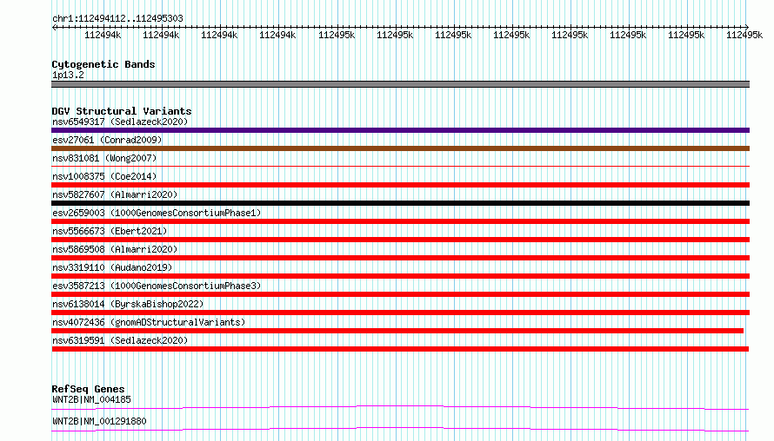Open variant esv2659003 (1000GenomesConsortiumPhase1) label
Viewport: 774px width, 441px height.
(157, 213)
